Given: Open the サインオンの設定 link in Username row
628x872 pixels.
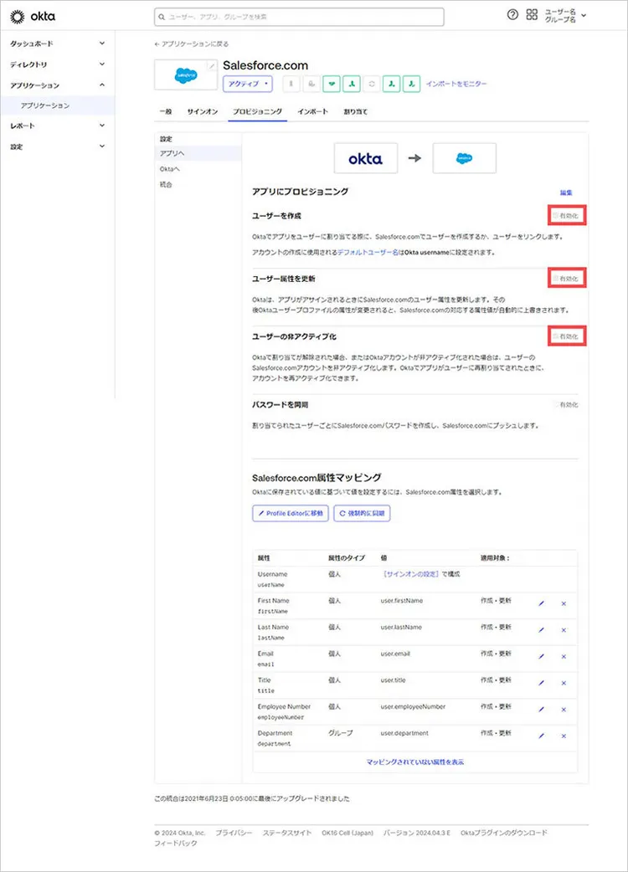Looking at the screenshot, I should tap(410, 574).
